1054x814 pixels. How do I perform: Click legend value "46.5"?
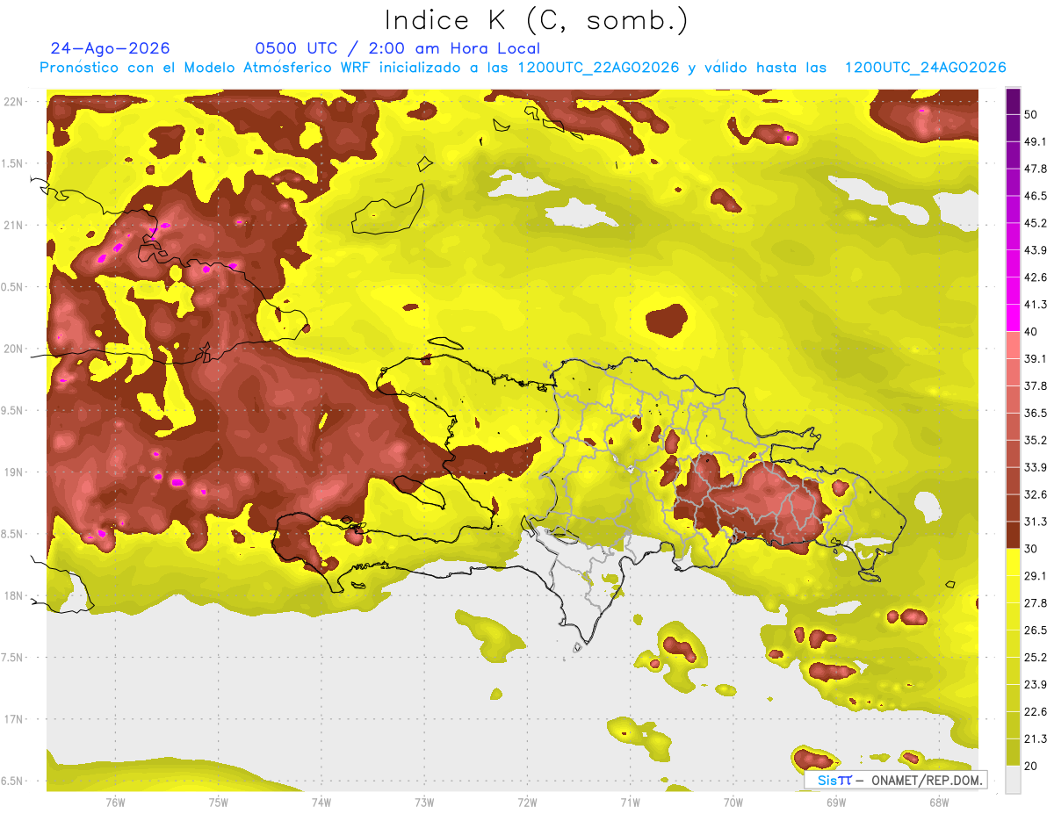1036,197
